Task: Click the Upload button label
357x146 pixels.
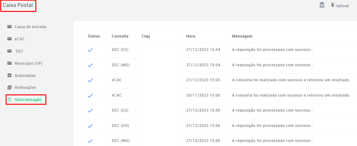Action: [x=342, y=6]
